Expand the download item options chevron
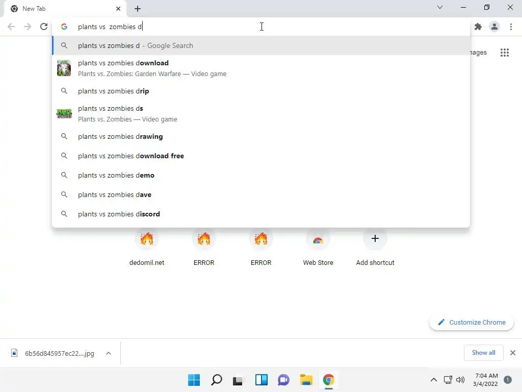This screenshot has height=392, width=522. 109,353
